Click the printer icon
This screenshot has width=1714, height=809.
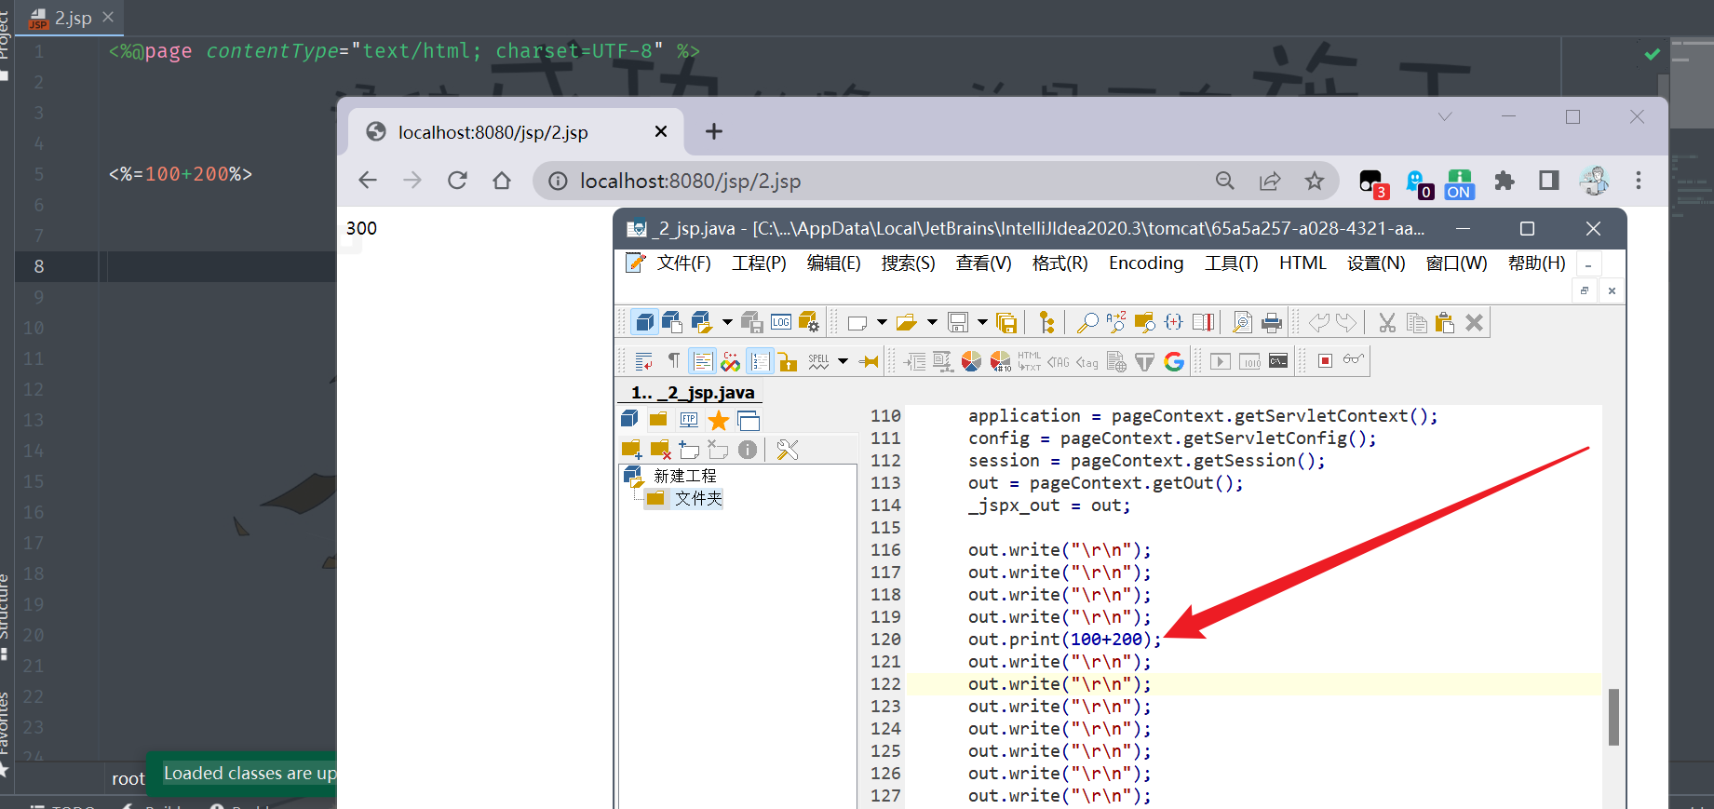coord(1272,323)
